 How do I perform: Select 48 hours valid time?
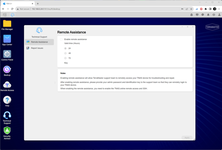tap(65, 53)
